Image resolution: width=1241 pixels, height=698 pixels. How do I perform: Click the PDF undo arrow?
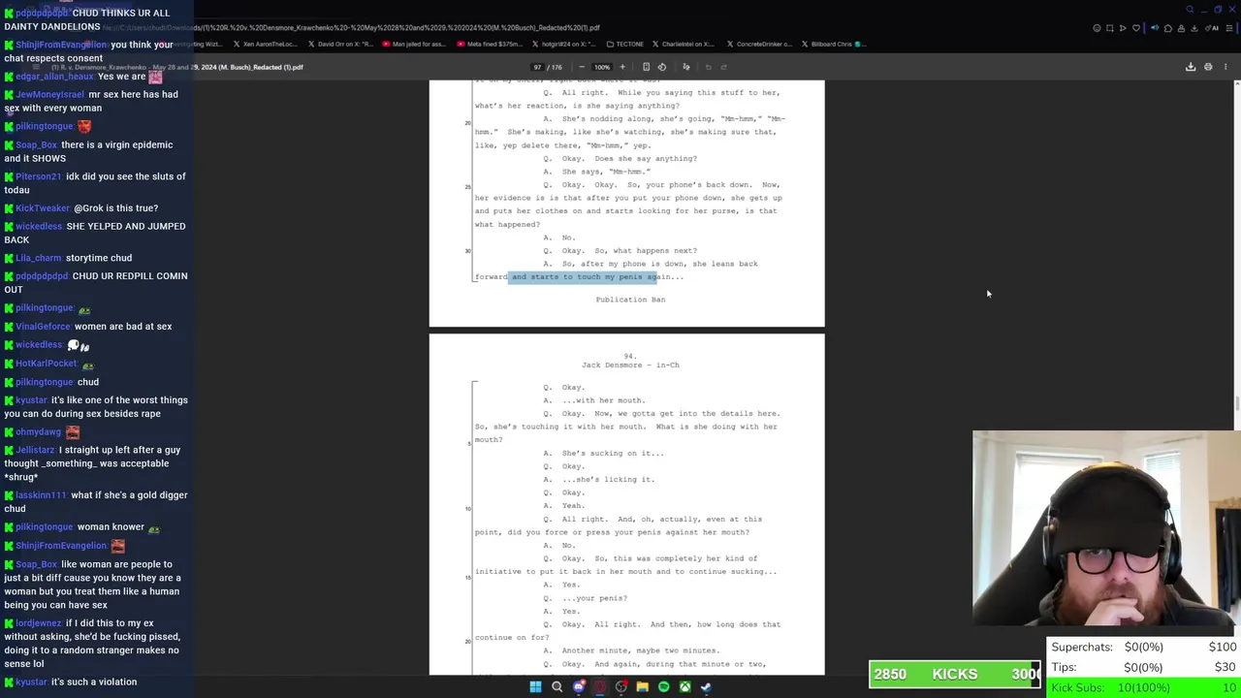pyautogui.click(x=709, y=67)
